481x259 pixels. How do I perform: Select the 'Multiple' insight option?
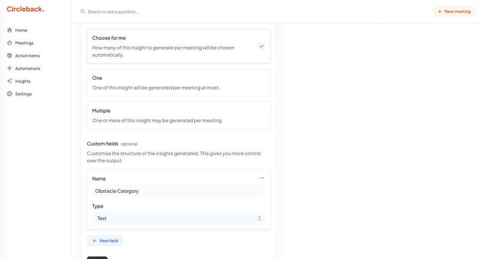[179, 116]
